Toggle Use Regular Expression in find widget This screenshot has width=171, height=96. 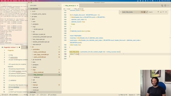(x=147, y=12)
